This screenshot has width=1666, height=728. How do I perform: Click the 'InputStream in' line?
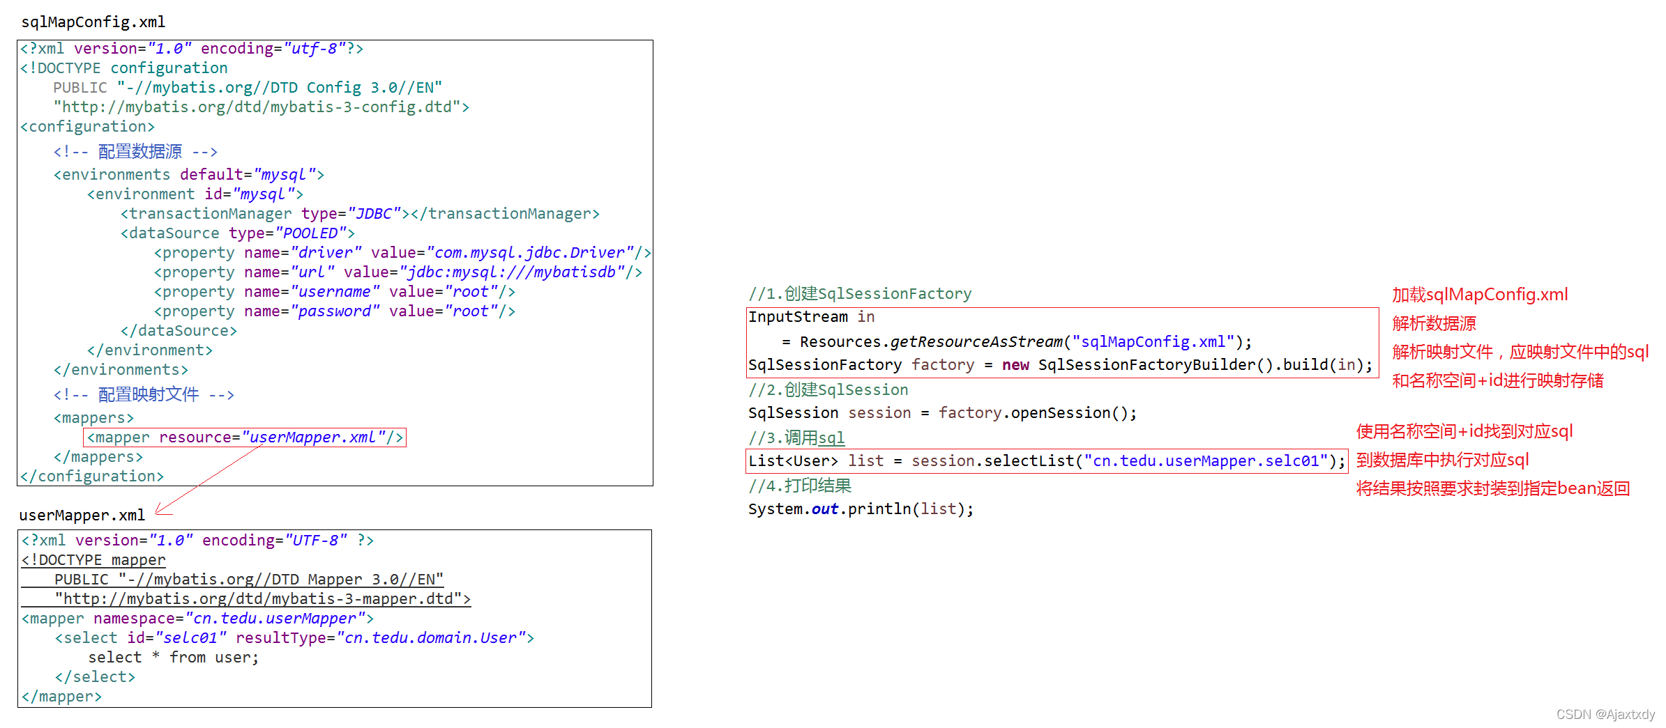tap(812, 318)
